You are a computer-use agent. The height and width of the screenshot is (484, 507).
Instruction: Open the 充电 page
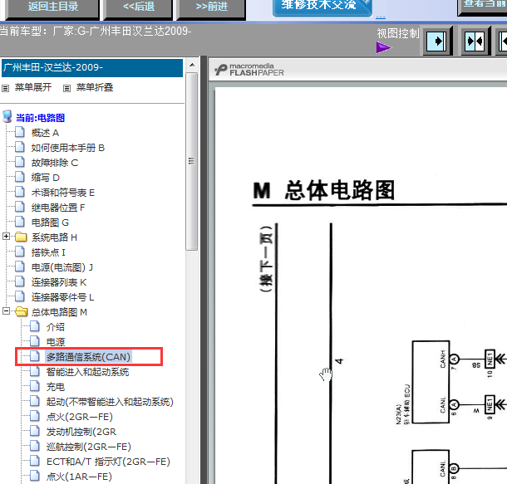56,387
